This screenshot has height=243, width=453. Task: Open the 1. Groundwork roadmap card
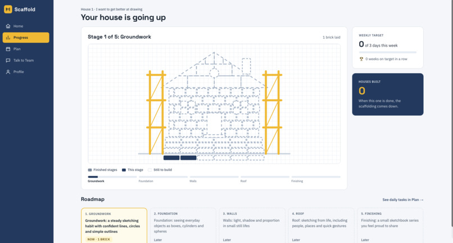[114, 226]
